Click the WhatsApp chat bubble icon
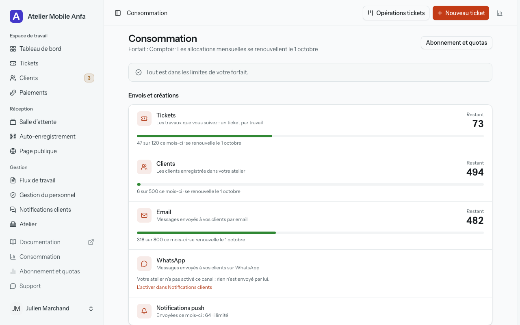 [x=144, y=264]
